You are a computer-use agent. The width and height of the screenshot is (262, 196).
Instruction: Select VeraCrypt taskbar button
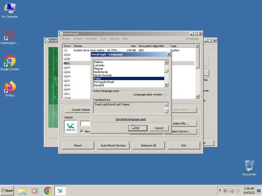[60, 190]
